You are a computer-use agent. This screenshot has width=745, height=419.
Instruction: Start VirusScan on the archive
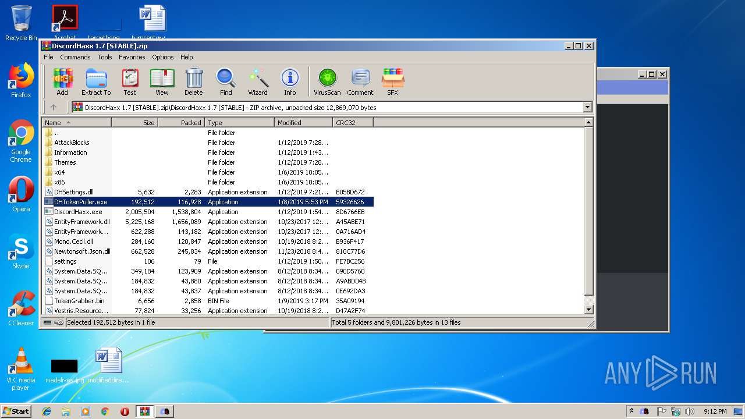coord(327,82)
